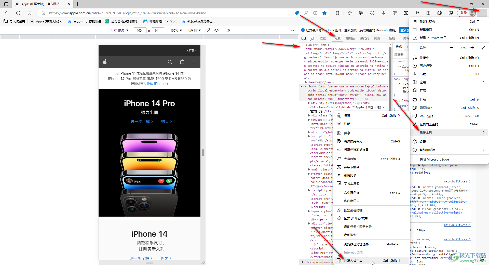Collapse the body element in DOM tree
This screenshot has height=265, width=489.
coord(306,86)
